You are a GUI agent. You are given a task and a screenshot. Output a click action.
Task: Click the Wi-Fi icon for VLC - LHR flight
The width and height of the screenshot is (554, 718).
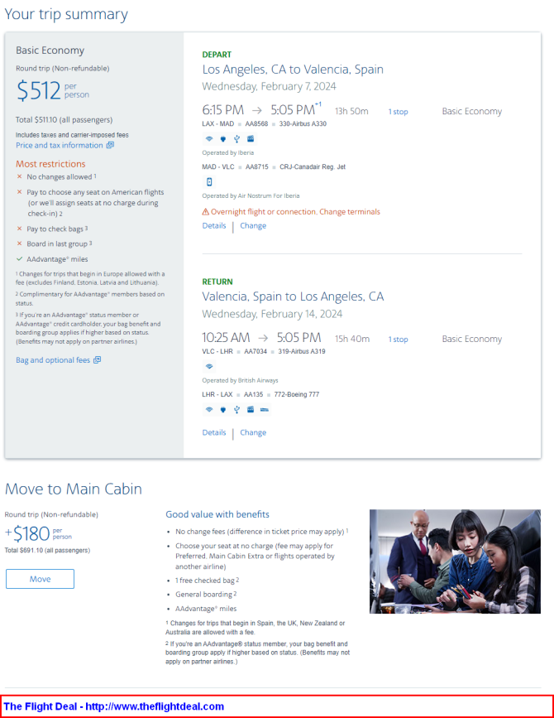pos(209,365)
